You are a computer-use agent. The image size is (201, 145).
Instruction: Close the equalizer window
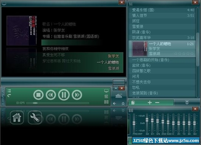pyautogui.click(x=195, y=109)
